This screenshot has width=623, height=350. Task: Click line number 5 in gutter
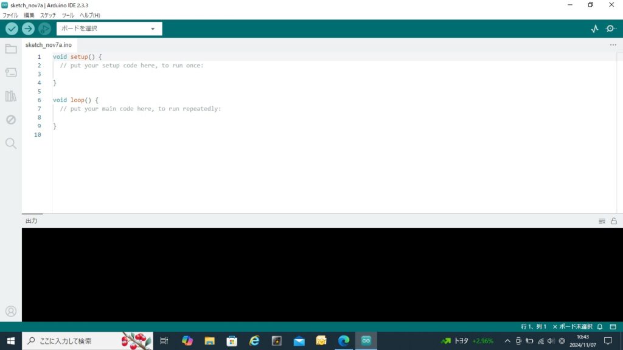pos(39,92)
